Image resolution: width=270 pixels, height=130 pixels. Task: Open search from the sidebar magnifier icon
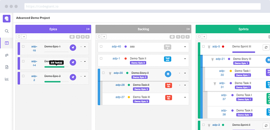pyautogui.click(x=7, y=31)
